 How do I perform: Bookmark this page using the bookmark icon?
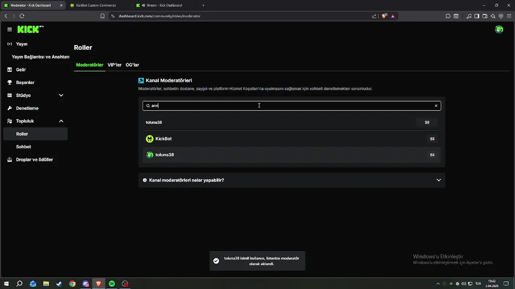103,16
